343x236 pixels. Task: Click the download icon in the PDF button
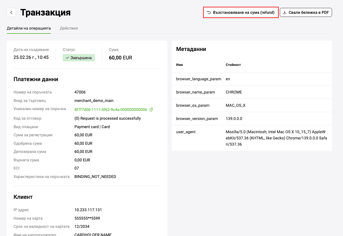(285, 13)
